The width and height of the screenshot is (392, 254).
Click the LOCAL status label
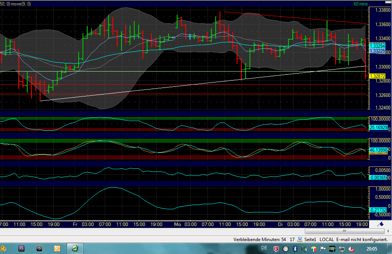[327, 239]
